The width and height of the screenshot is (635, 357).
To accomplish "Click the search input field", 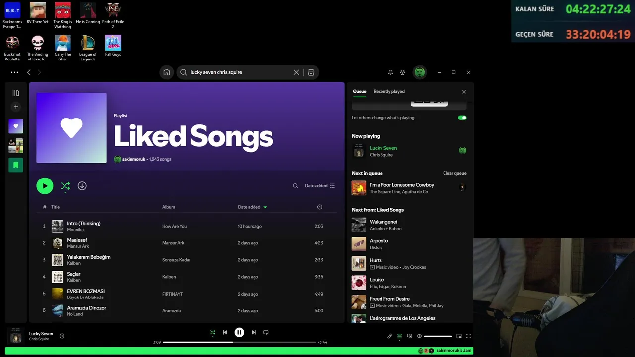I will tap(240, 72).
